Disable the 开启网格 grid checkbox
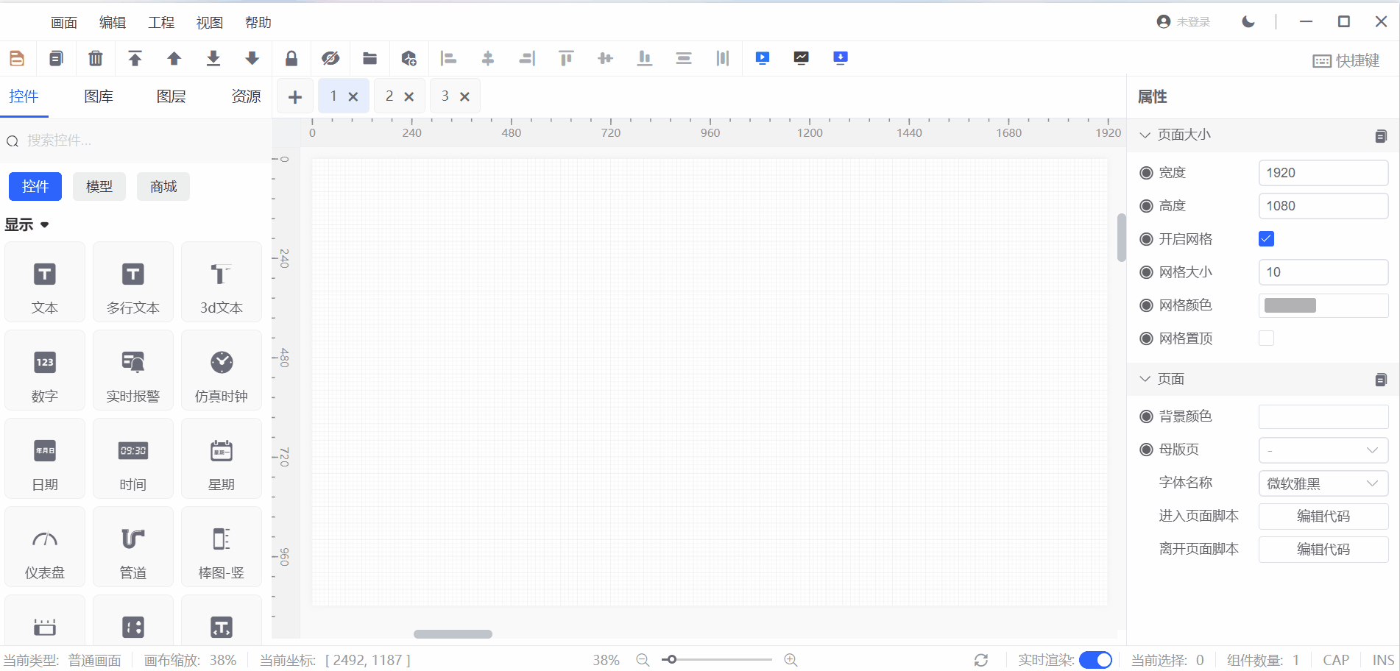 [1266, 238]
